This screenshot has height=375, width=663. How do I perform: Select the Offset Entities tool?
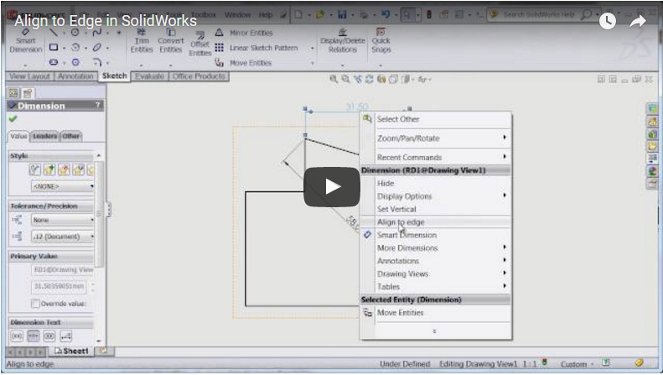(199, 44)
